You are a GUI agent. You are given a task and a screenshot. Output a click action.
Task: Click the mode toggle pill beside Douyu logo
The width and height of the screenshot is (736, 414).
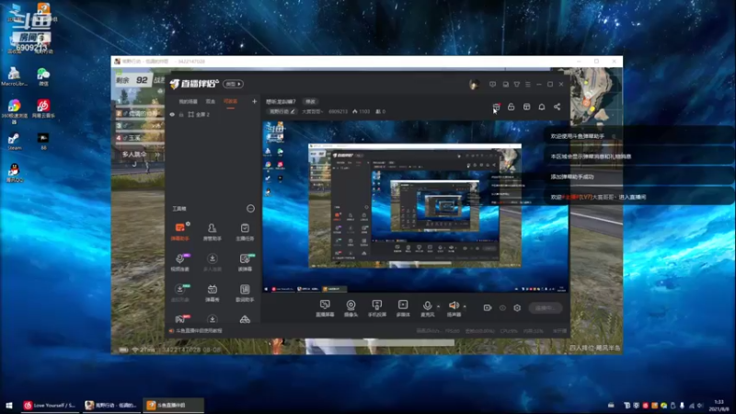click(234, 84)
